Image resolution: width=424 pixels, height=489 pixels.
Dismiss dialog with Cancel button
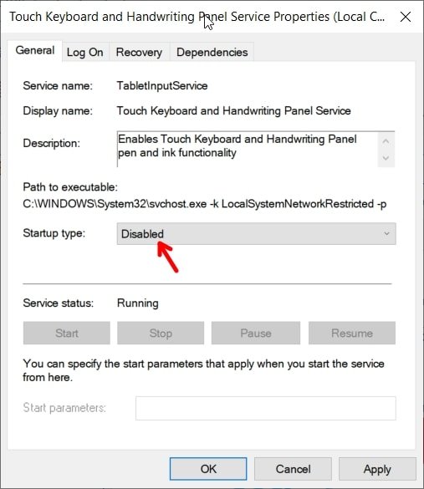[293, 469]
